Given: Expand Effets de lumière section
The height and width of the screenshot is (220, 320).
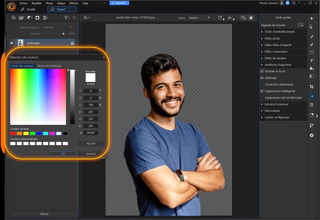Looking at the screenshot, I should (x=283, y=58).
